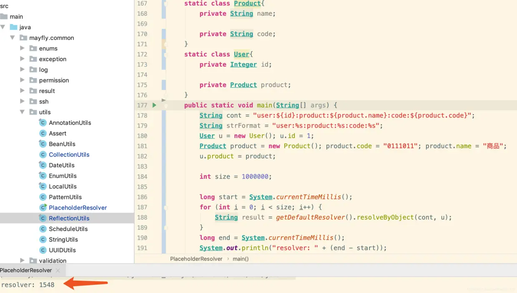Click the exception package folder icon
This screenshot has height=293, width=517.
pos(33,59)
